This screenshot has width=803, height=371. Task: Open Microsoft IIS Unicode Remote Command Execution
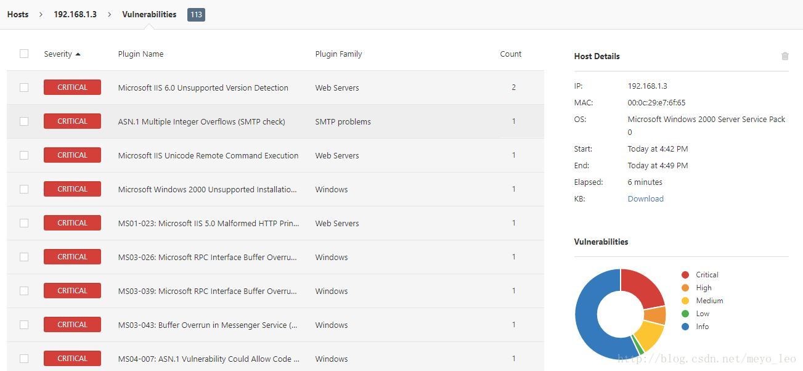208,155
